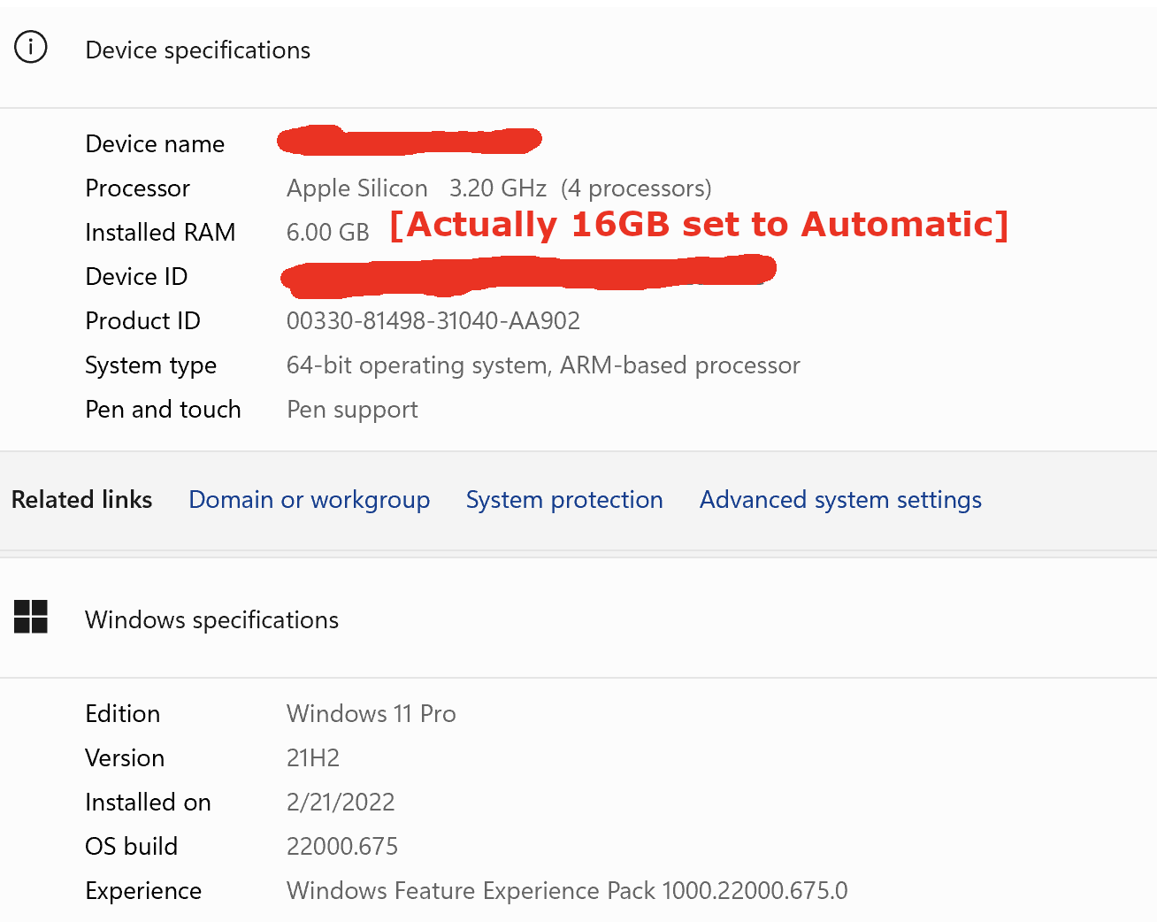Click the Windows logo icon
The width and height of the screenshot is (1157, 922).
pyautogui.click(x=31, y=617)
